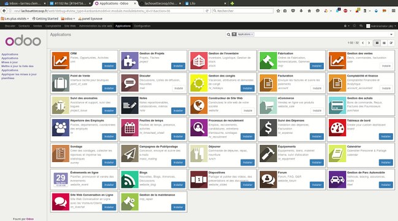Click the Forum chat bubbles icon
This screenshot has height=221, width=398.
pos(268,180)
